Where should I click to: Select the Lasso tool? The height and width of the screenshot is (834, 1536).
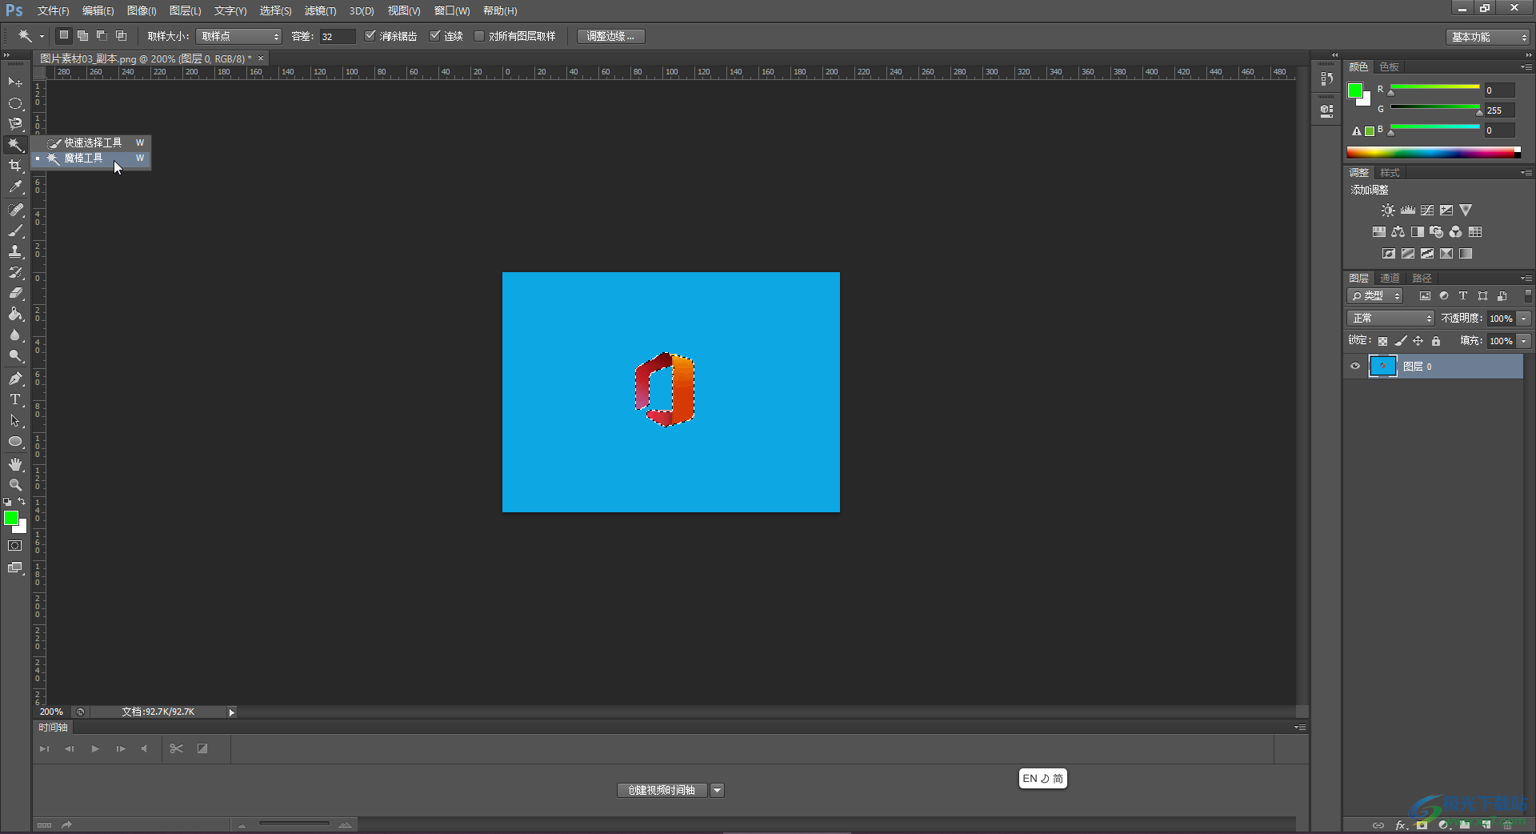[15, 124]
